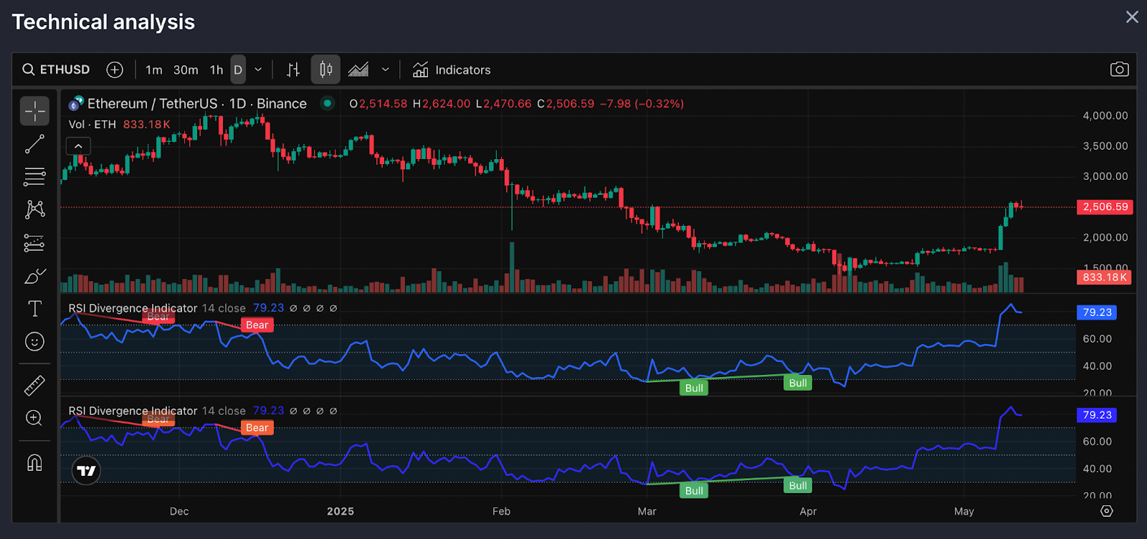Switch to bar chart style
This screenshot has height=539, width=1147.
point(293,70)
